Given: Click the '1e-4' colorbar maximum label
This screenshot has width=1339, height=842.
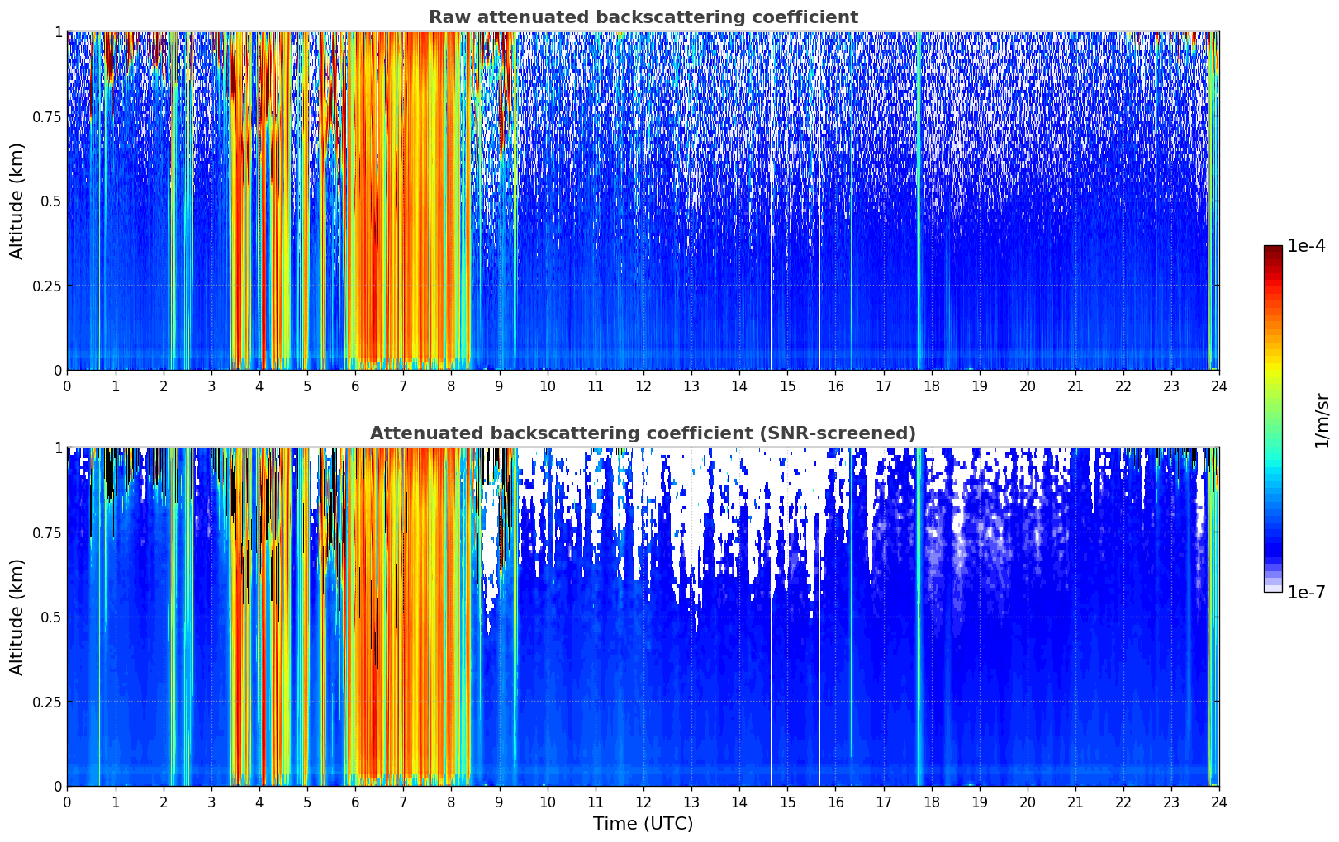Looking at the screenshot, I should [1306, 246].
